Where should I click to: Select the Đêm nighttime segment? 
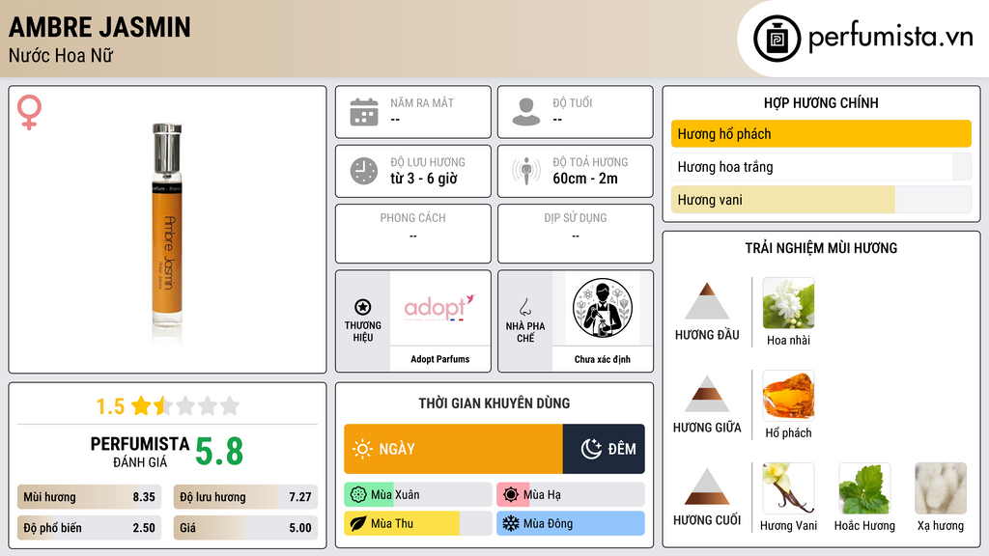(604, 449)
